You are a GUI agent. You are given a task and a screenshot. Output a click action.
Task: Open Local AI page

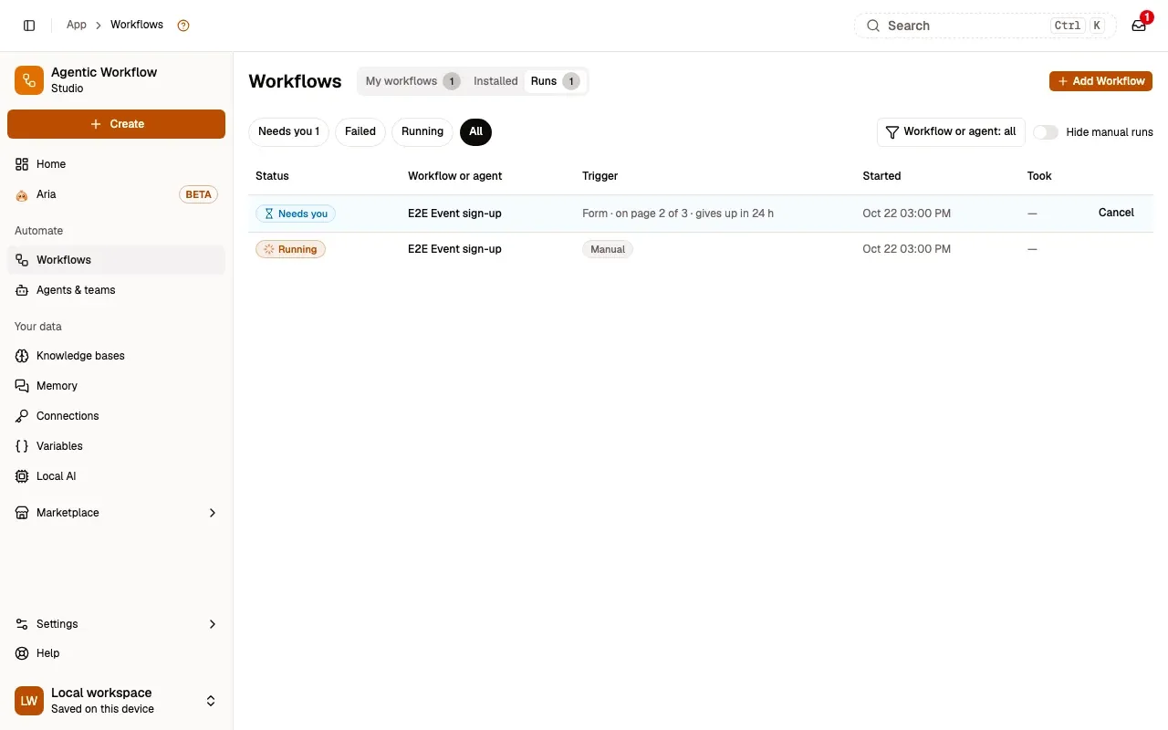(x=116, y=476)
